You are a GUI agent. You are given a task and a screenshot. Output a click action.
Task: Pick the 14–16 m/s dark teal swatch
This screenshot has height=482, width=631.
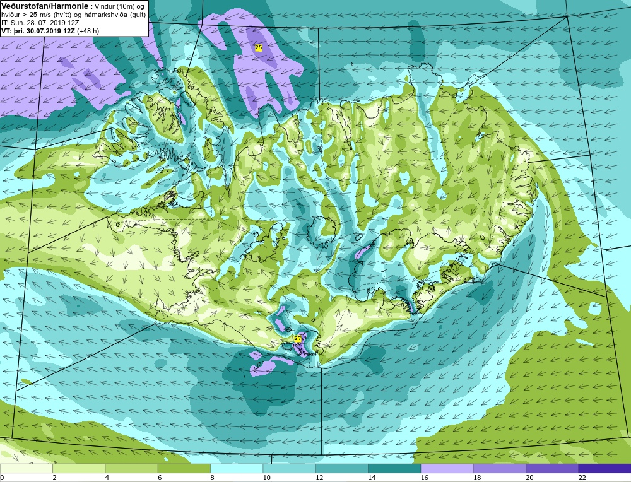pyautogui.click(x=394, y=468)
